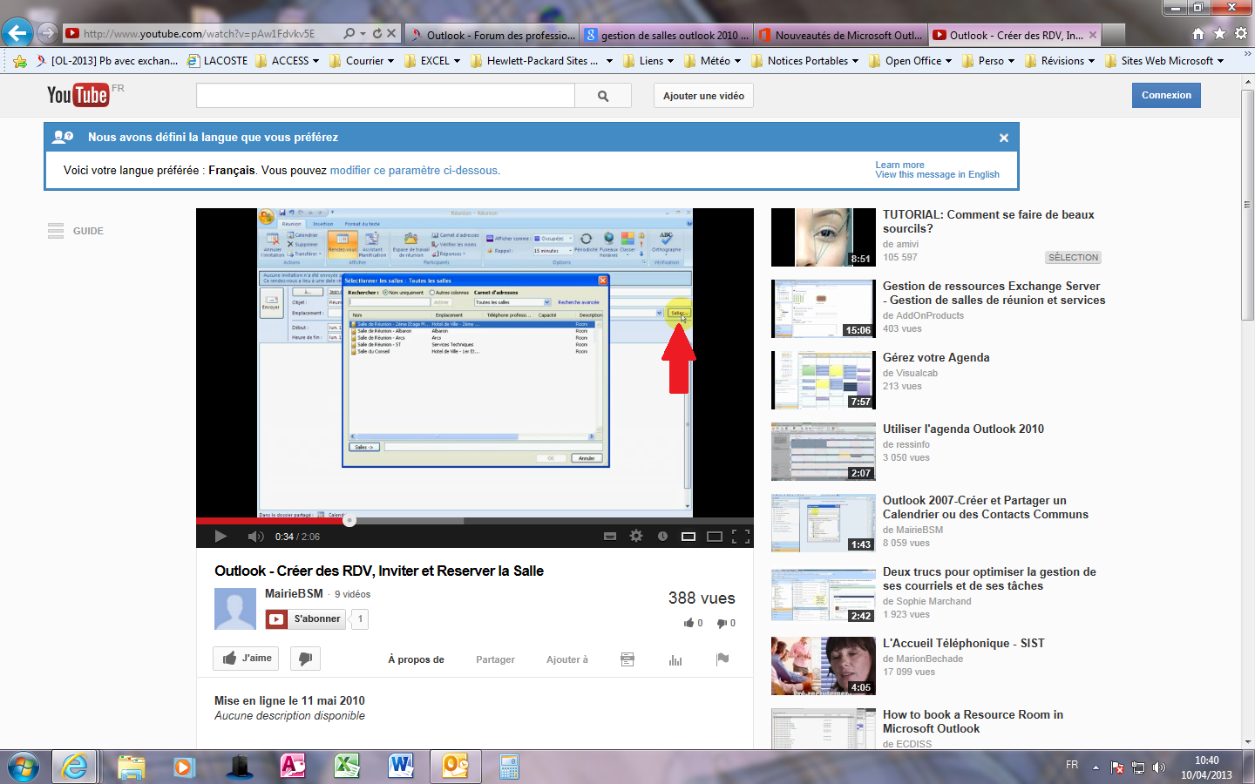Click into the YouTube search field

[x=385, y=96]
